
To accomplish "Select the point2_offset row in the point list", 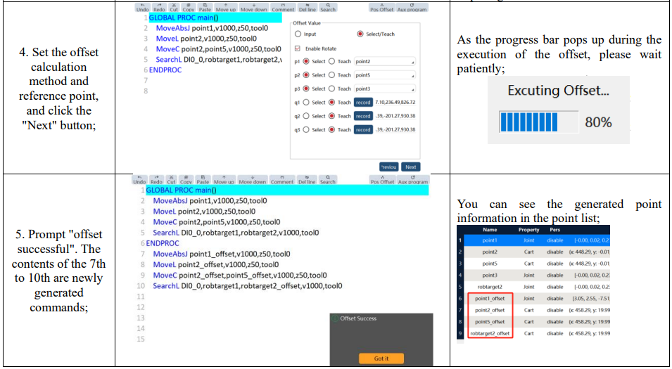I will coord(533,310).
